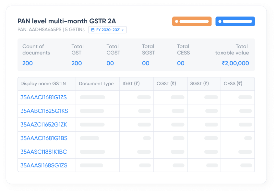Click the CGST (₹) column header
Viewport: 276px width, 193px height.
[166, 84]
